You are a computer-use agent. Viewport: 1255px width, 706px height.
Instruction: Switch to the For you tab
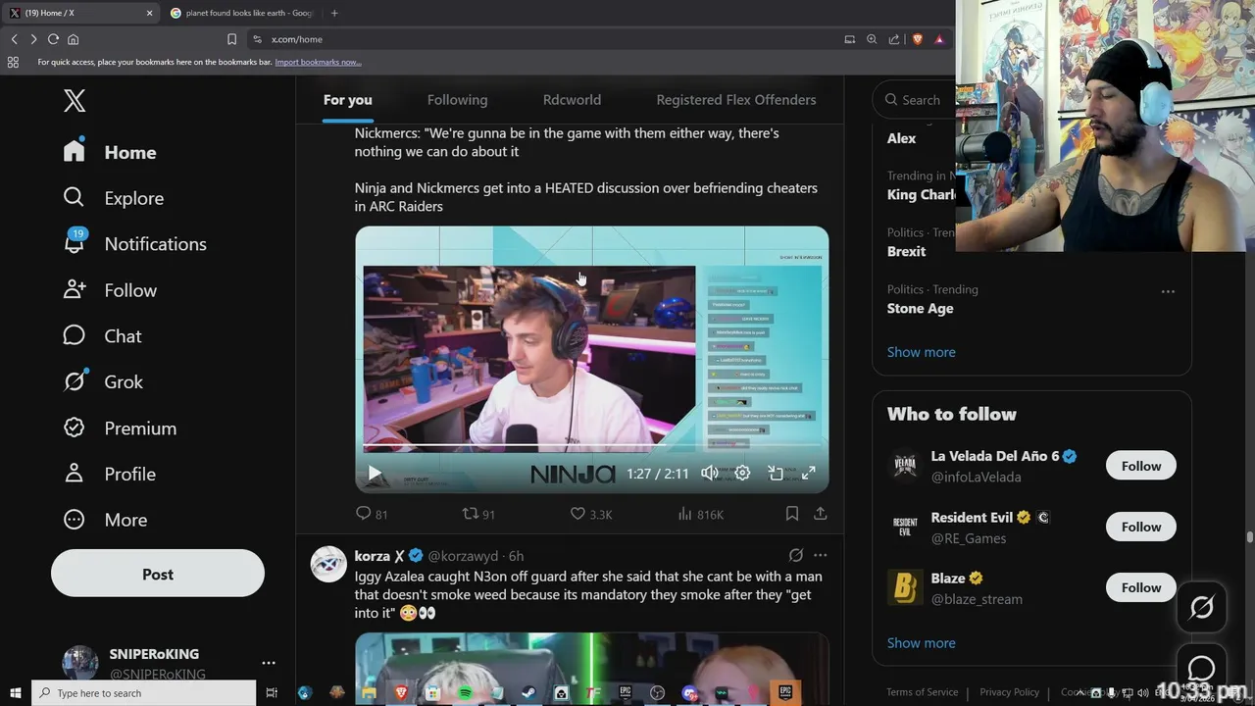(x=348, y=100)
